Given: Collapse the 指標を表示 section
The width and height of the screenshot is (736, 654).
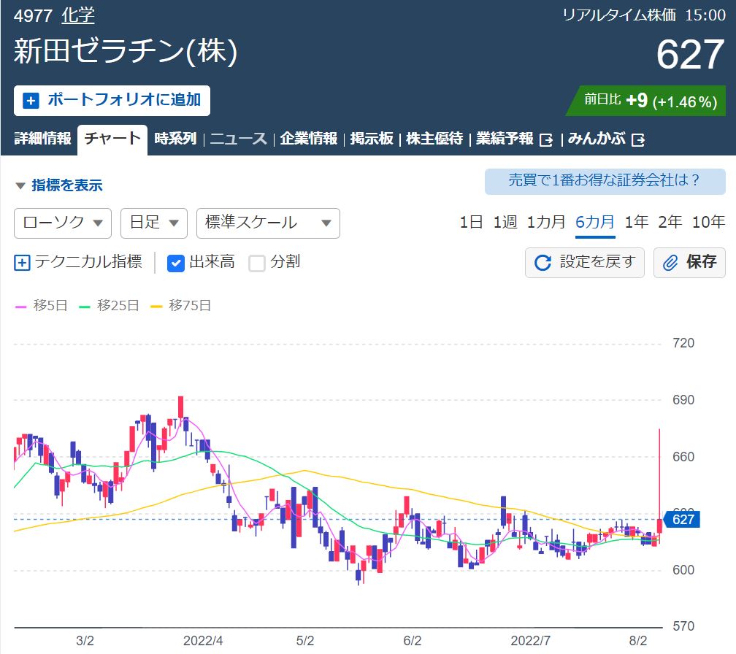Looking at the screenshot, I should (x=59, y=185).
